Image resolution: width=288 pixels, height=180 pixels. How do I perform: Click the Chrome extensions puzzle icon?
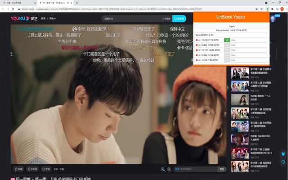272,9
